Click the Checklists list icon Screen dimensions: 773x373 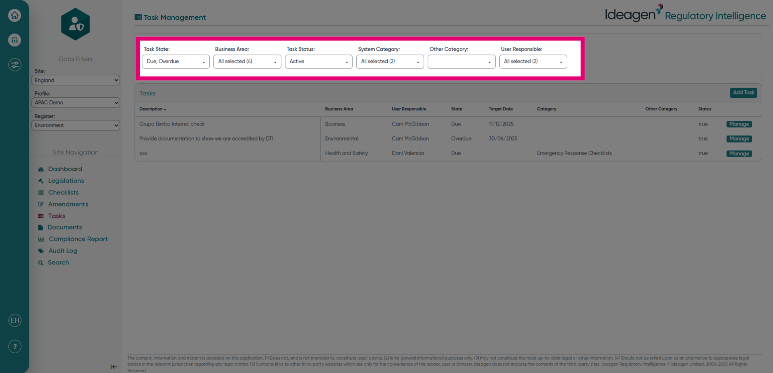point(41,193)
